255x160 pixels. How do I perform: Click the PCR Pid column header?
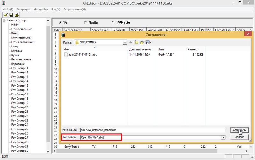click(x=206, y=30)
